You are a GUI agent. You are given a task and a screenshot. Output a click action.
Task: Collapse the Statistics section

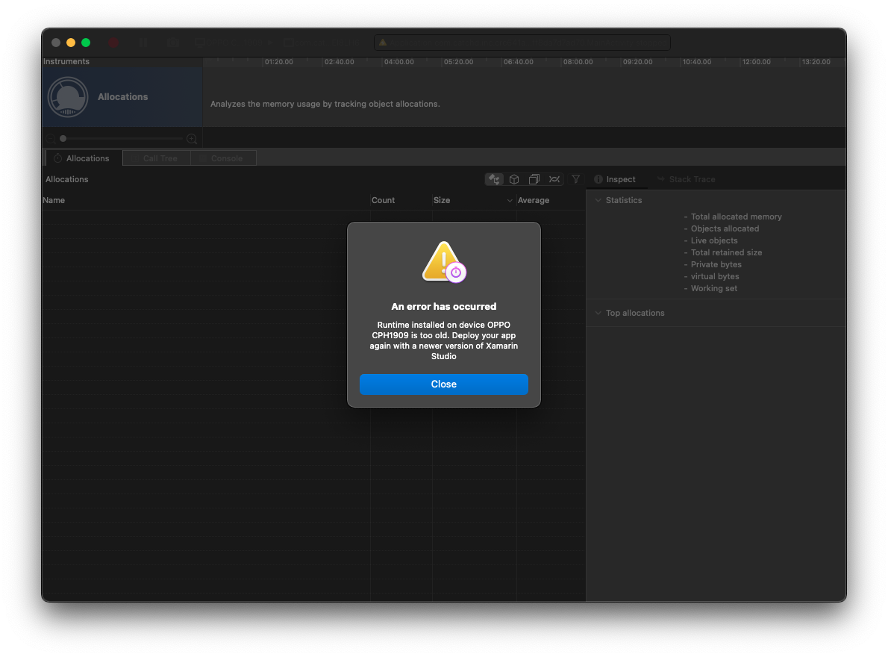[598, 200]
